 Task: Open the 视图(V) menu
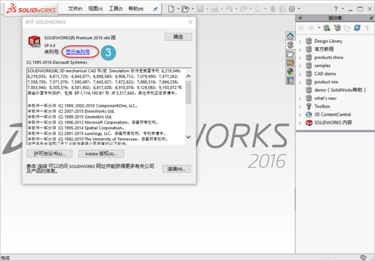(96, 9)
